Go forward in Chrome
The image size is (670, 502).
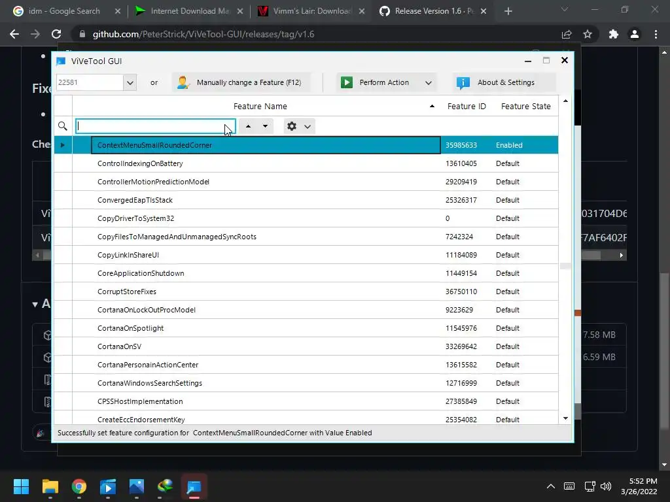point(35,34)
